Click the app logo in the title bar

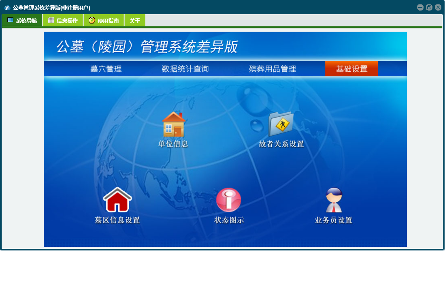(7, 8)
